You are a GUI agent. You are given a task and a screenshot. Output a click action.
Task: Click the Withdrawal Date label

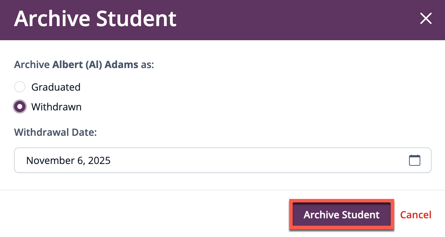click(55, 133)
